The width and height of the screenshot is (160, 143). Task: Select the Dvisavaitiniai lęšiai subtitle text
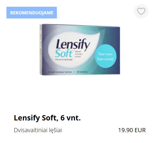coord(38,130)
